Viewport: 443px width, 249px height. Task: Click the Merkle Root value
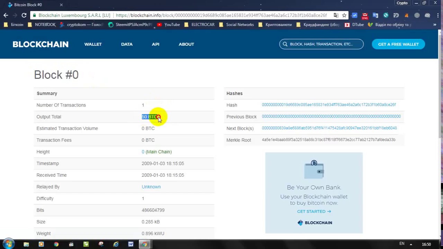click(328, 140)
